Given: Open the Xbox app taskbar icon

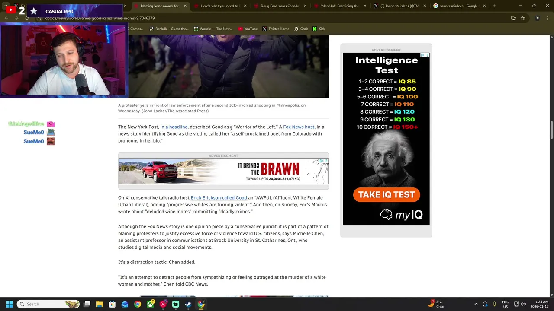Looking at the screenshot, I should pos(150,304).
